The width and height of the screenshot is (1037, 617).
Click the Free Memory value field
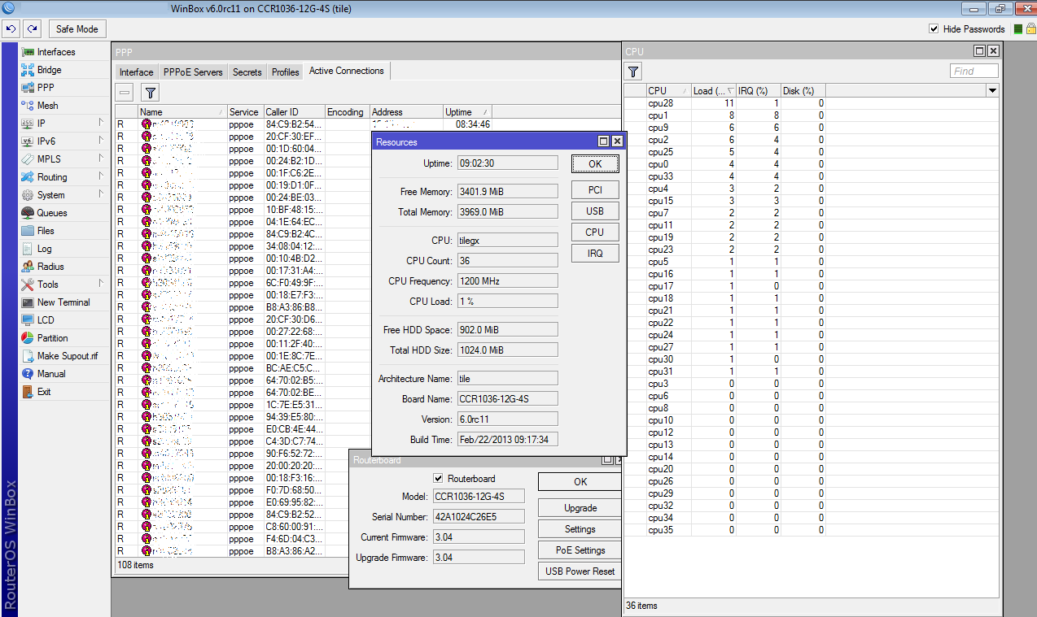pos(507,191)
